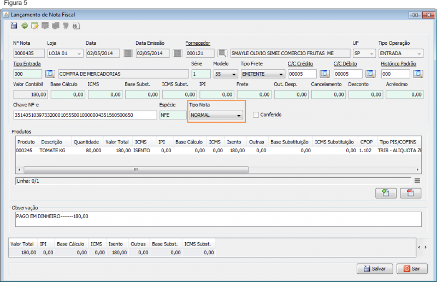Viewport: 437px width, 282px height.
Task: Click the Espécie field showing NFE
Action: pyautogui.click(x=173, y=115)
